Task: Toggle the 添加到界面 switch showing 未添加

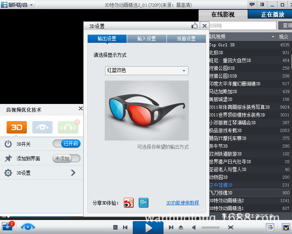Action: click(x=67, y=158)
